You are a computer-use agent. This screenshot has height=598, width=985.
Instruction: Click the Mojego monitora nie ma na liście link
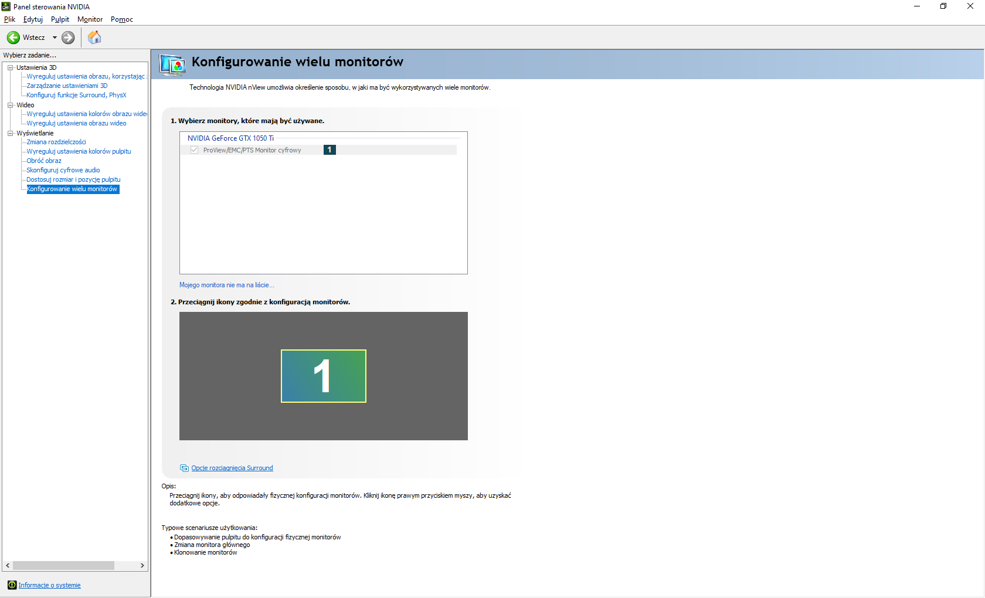[226, 285]
